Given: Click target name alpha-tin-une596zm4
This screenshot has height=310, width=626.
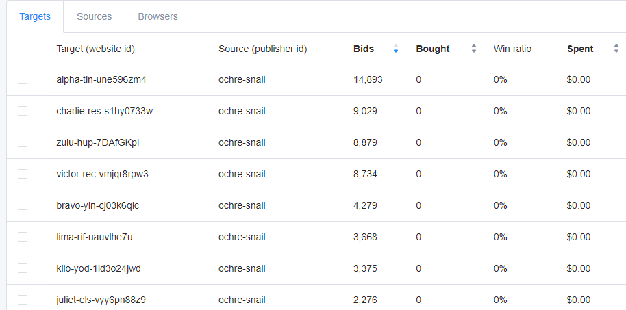Looking at the screenshot, I should click(x=101, y=79).
